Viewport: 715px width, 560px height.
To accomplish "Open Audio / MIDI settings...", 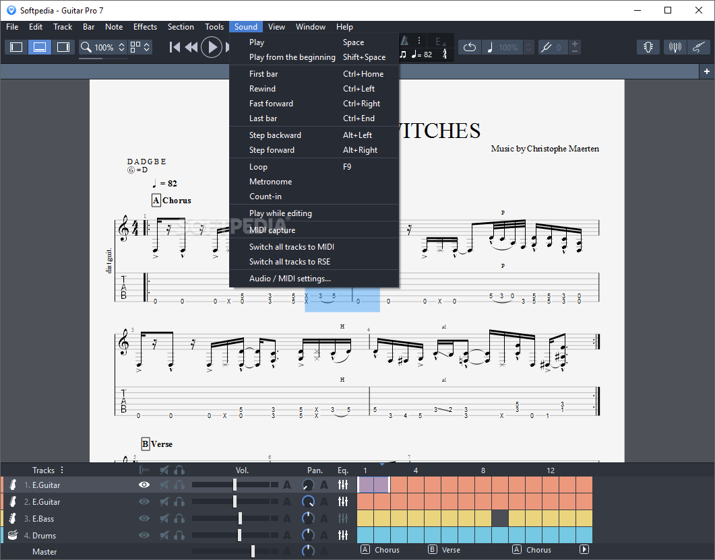I will 314,278.
